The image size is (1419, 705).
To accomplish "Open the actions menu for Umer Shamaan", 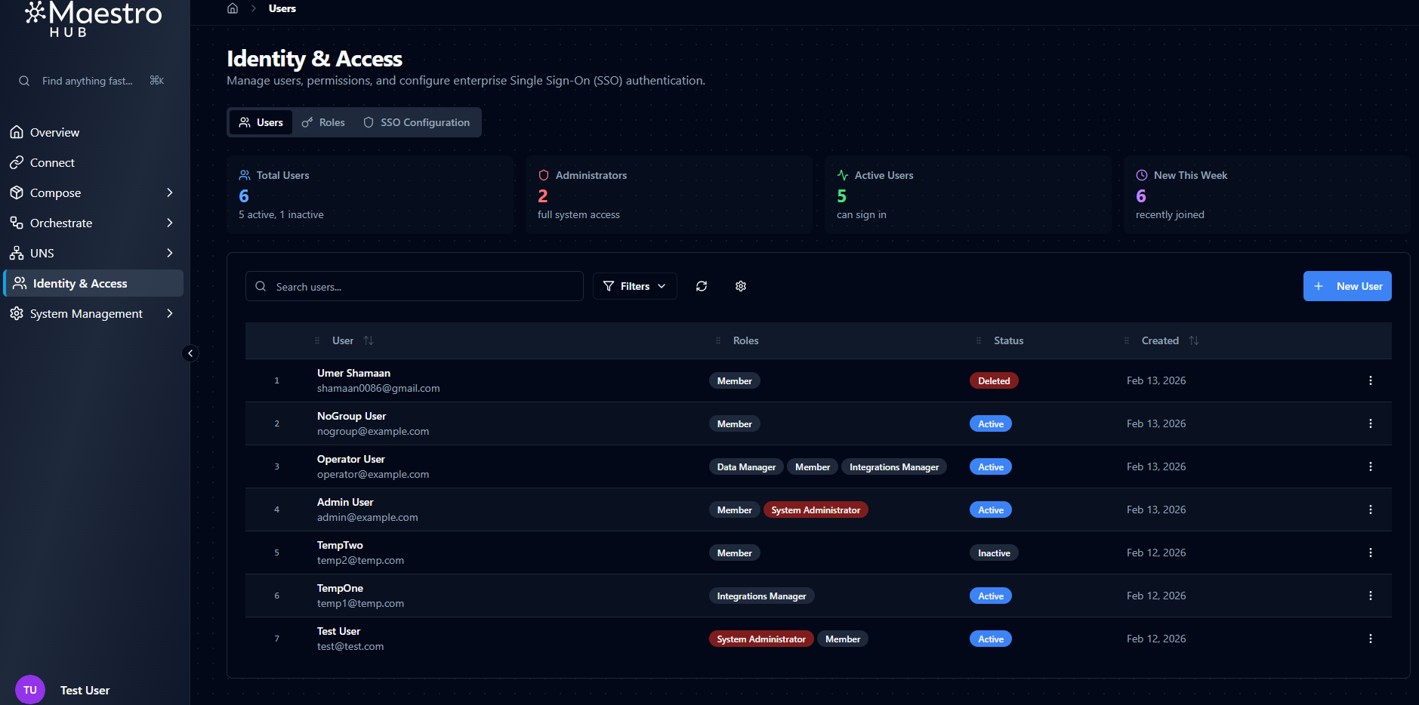I will tap(1370, 380).
